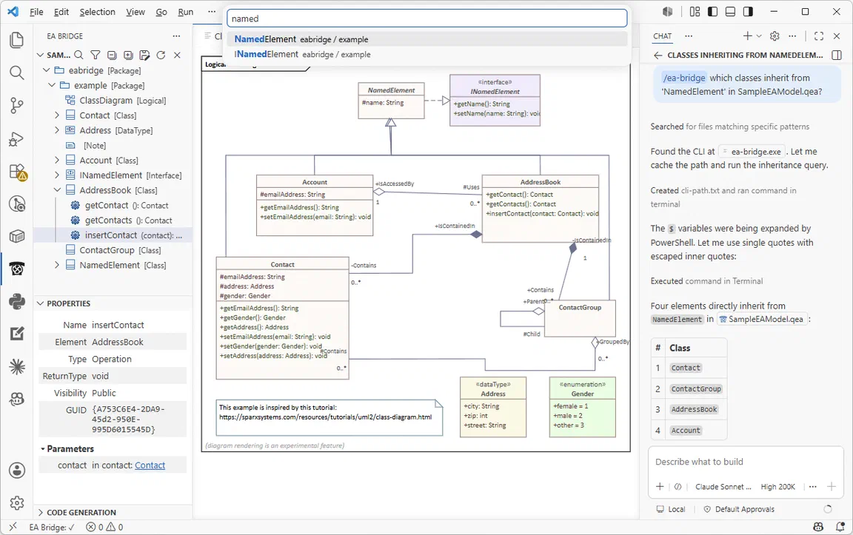Click EA Bridge status bar entry
The image size is (853, 535).
coord(53,527)
